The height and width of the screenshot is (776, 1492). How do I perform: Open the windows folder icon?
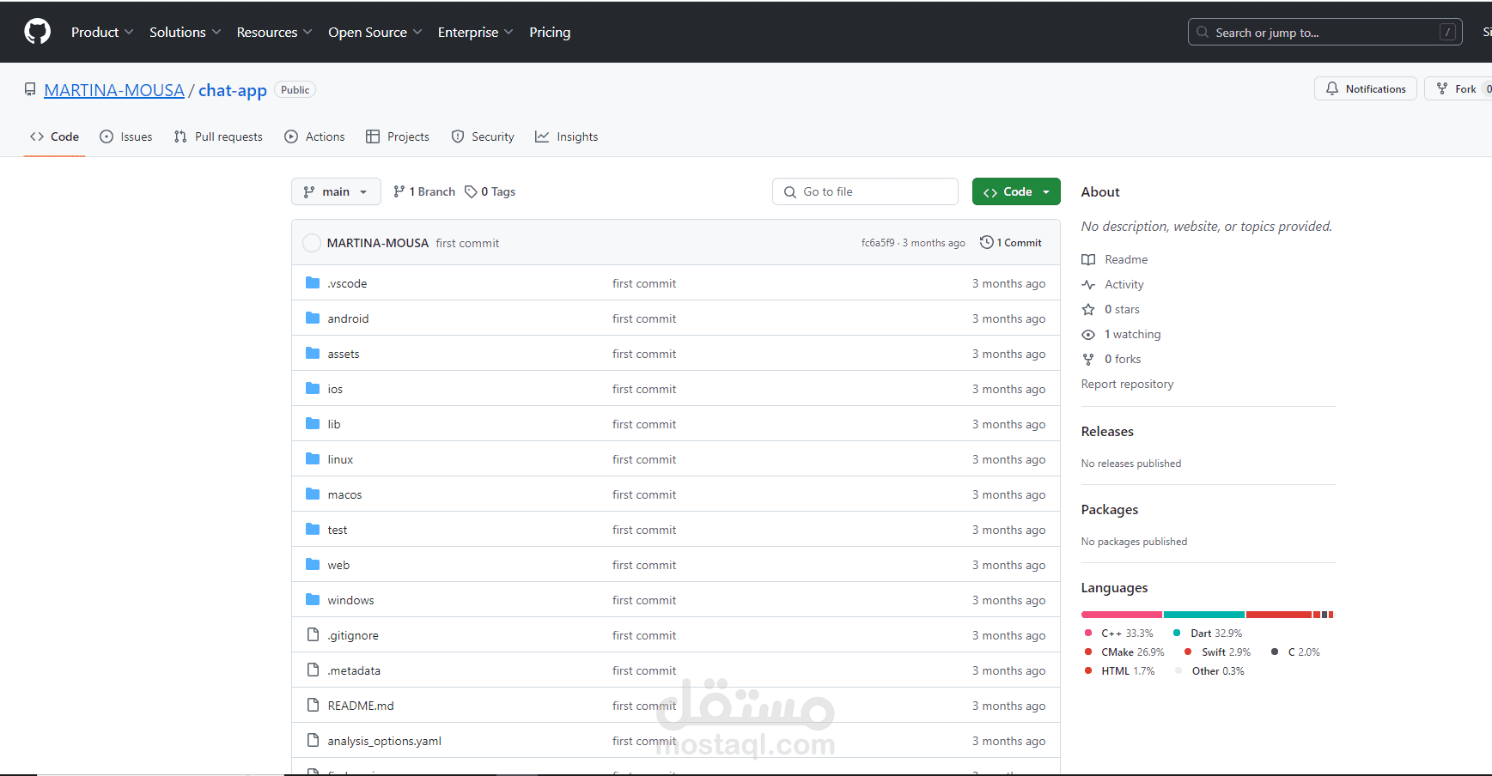click(x=313, y=599)
